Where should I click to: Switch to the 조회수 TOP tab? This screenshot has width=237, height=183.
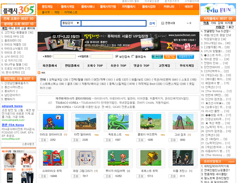[x=95, y=66]
